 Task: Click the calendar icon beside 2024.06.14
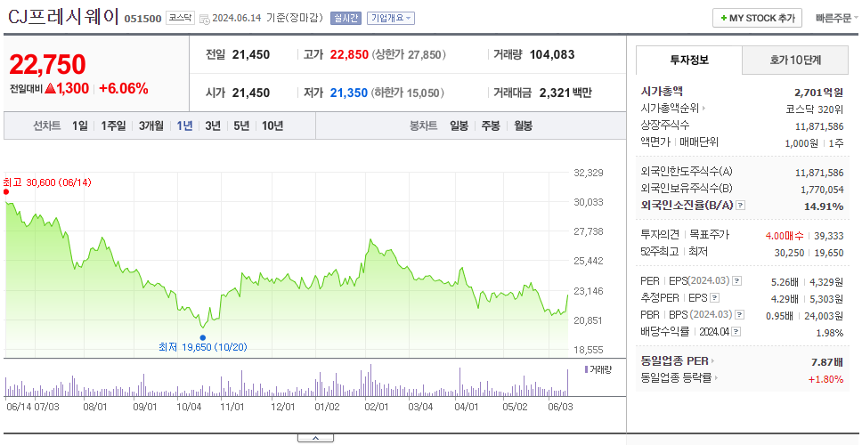click(x=204, y=20)
